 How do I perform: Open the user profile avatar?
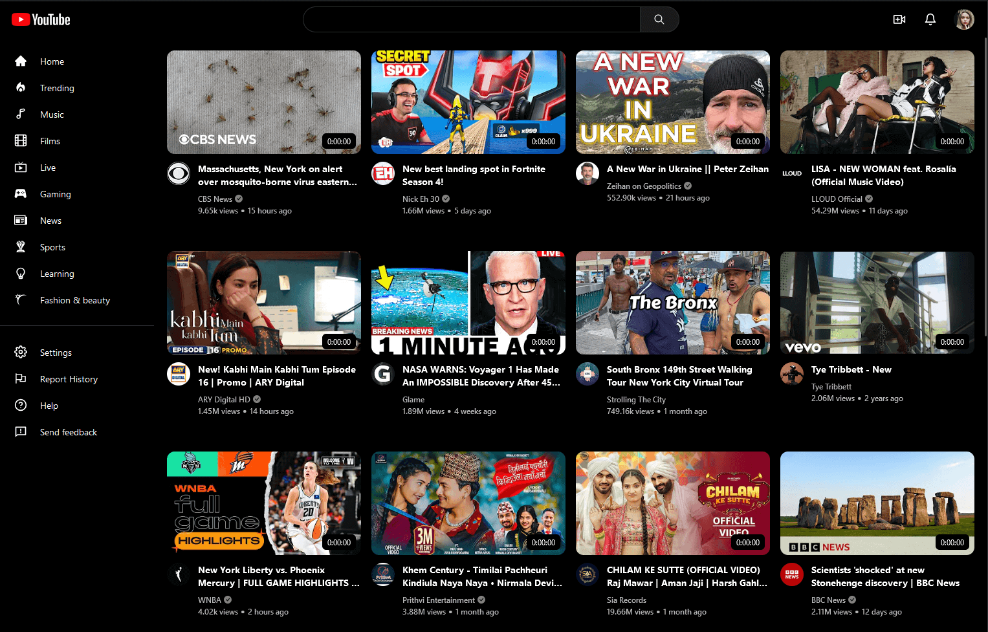[x=965, y=19]
